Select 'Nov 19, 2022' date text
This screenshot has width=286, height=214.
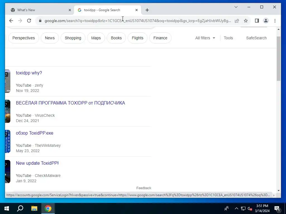[28, 91]
